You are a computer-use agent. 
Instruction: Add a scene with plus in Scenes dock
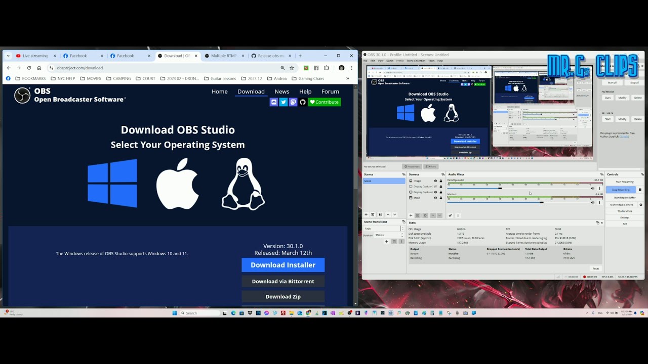click(366, 215)
